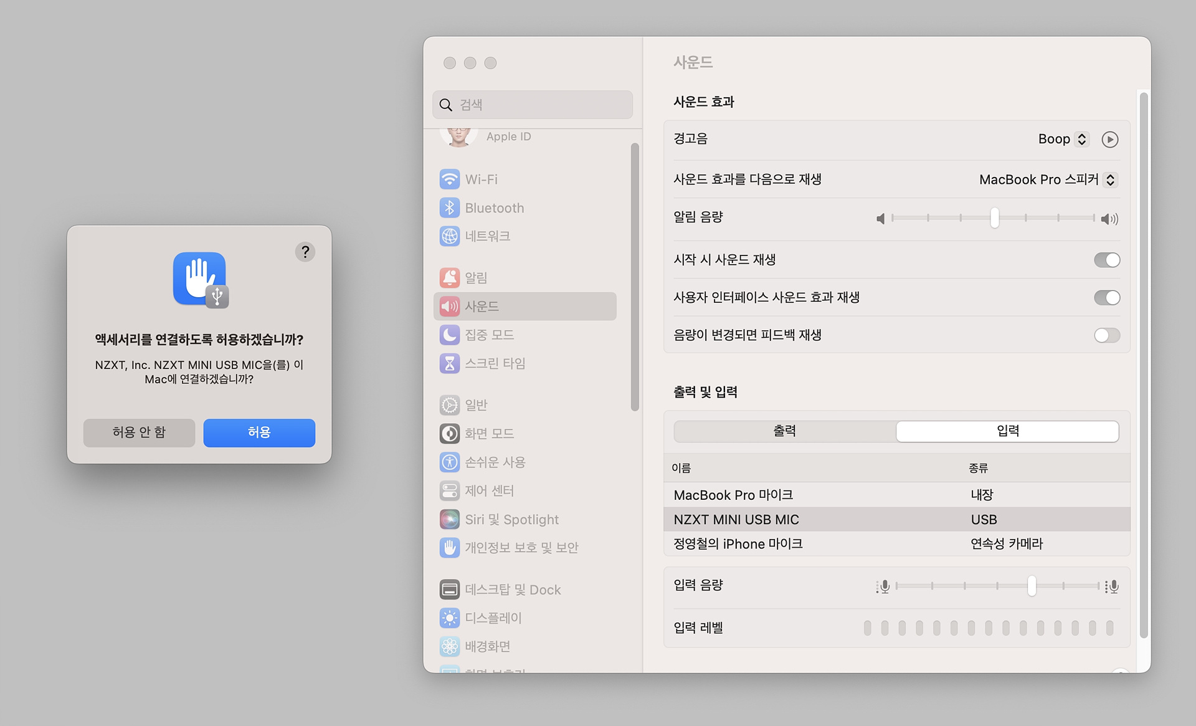Select the Bluetooth icon in sidebar
The height and width of the screenshot is (726, 1196).
pyautogui.click(x=449, y=208)
